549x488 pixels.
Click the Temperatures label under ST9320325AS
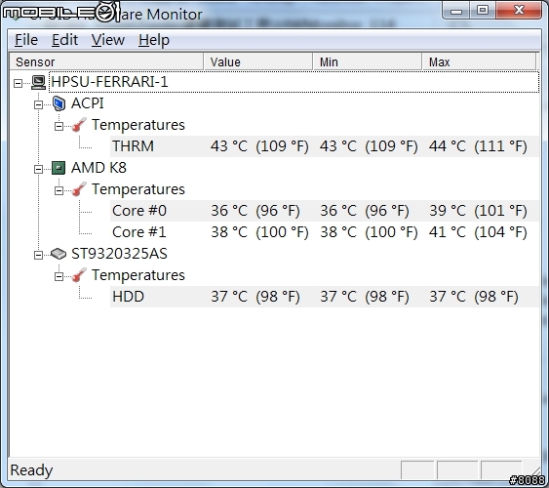(137, 275)
